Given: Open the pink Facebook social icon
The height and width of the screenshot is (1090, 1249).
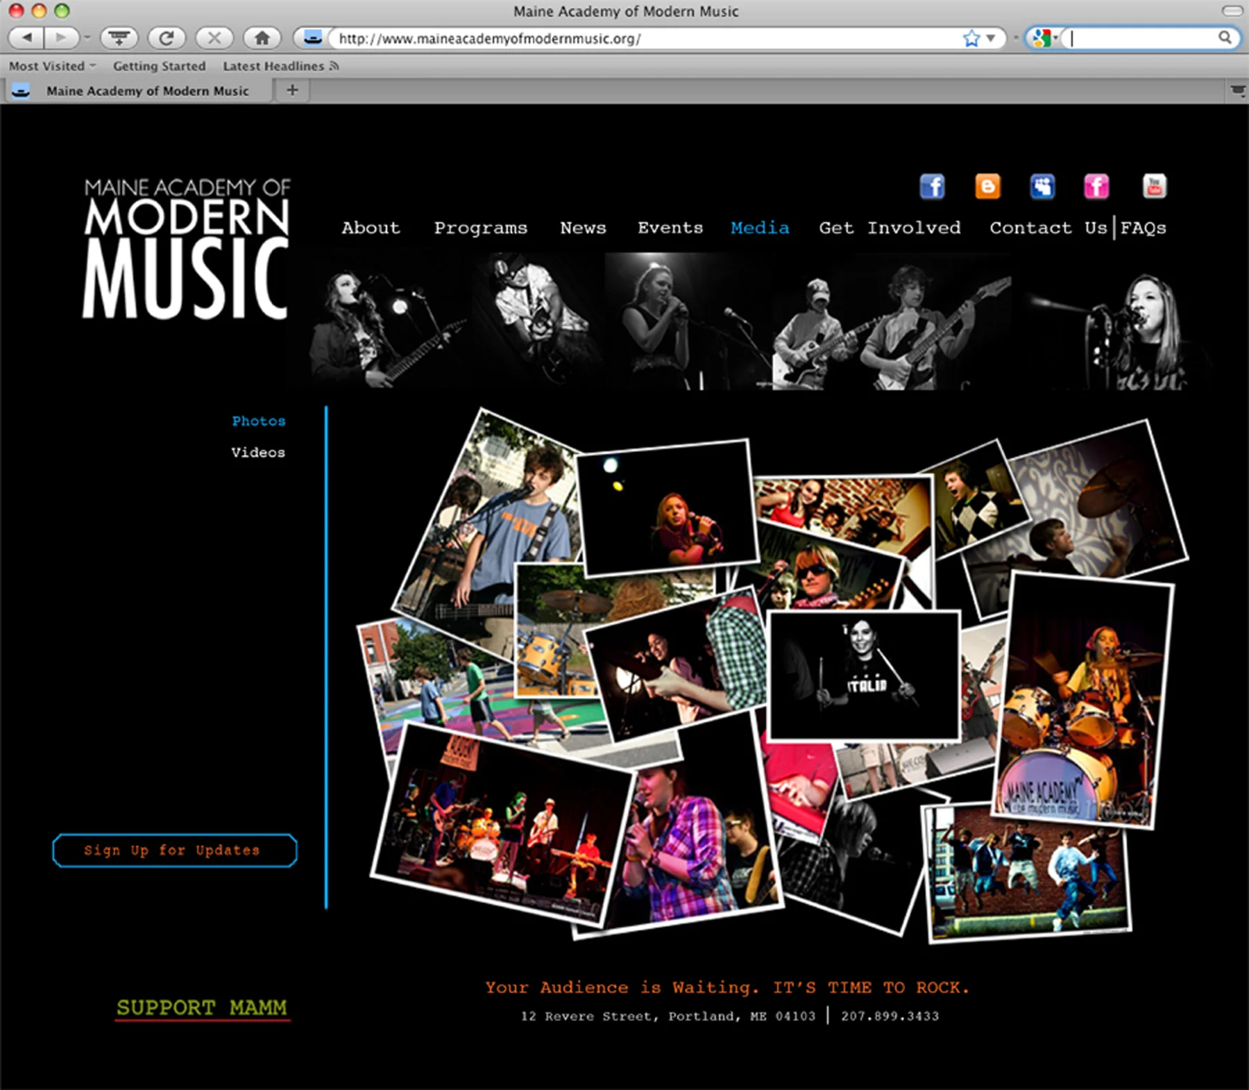Looking at the screenshot, I should pyautogui.click(x=1096, y=186).
